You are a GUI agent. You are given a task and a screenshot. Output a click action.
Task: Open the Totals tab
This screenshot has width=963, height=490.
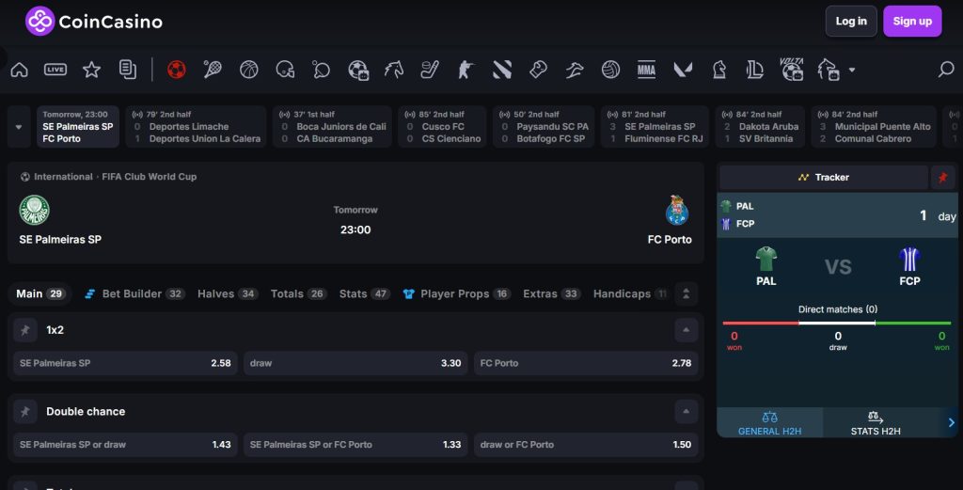pyautogui.click(x=299, y=294)
